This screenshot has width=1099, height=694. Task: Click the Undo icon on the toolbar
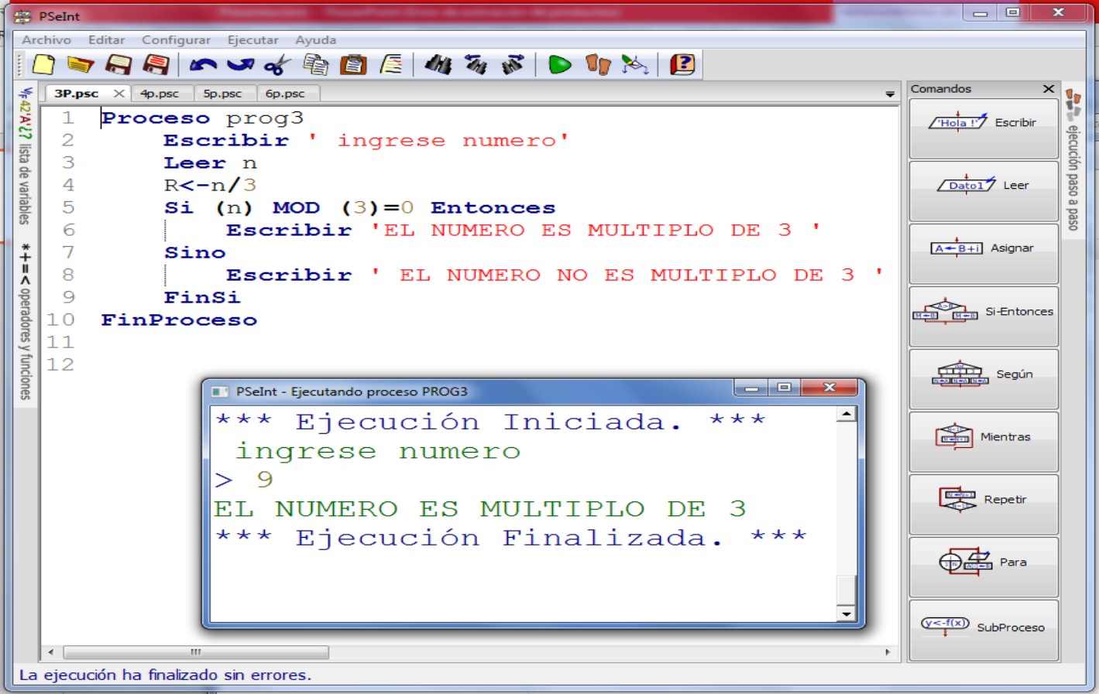point(205,64)
